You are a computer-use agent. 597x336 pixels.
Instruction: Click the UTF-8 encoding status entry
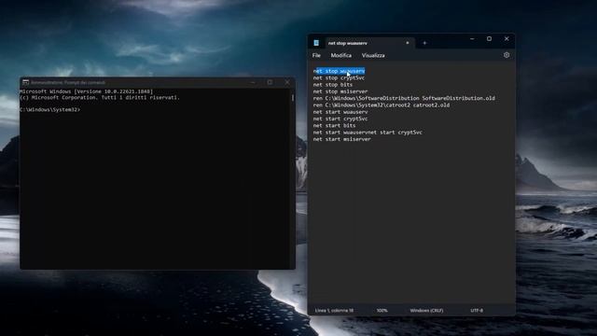coord(477,311)
